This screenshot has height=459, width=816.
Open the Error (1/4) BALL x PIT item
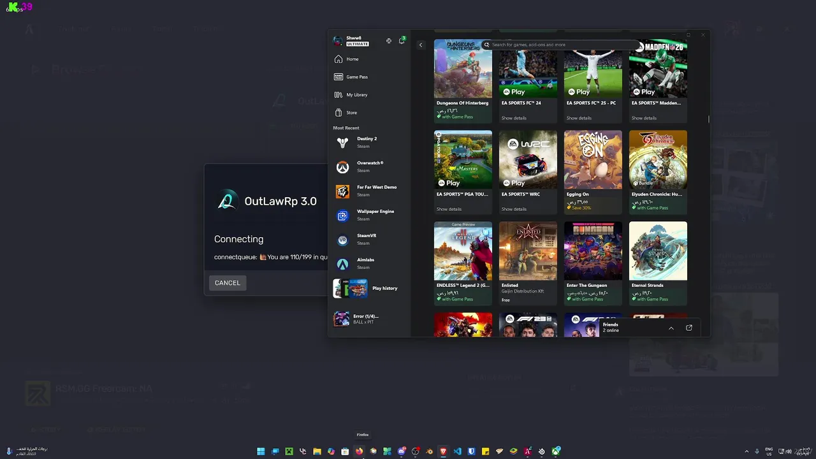coord(370,319)
